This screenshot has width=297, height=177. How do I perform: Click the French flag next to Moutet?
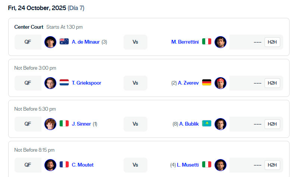pyautogui.click(x=64, y=165)
